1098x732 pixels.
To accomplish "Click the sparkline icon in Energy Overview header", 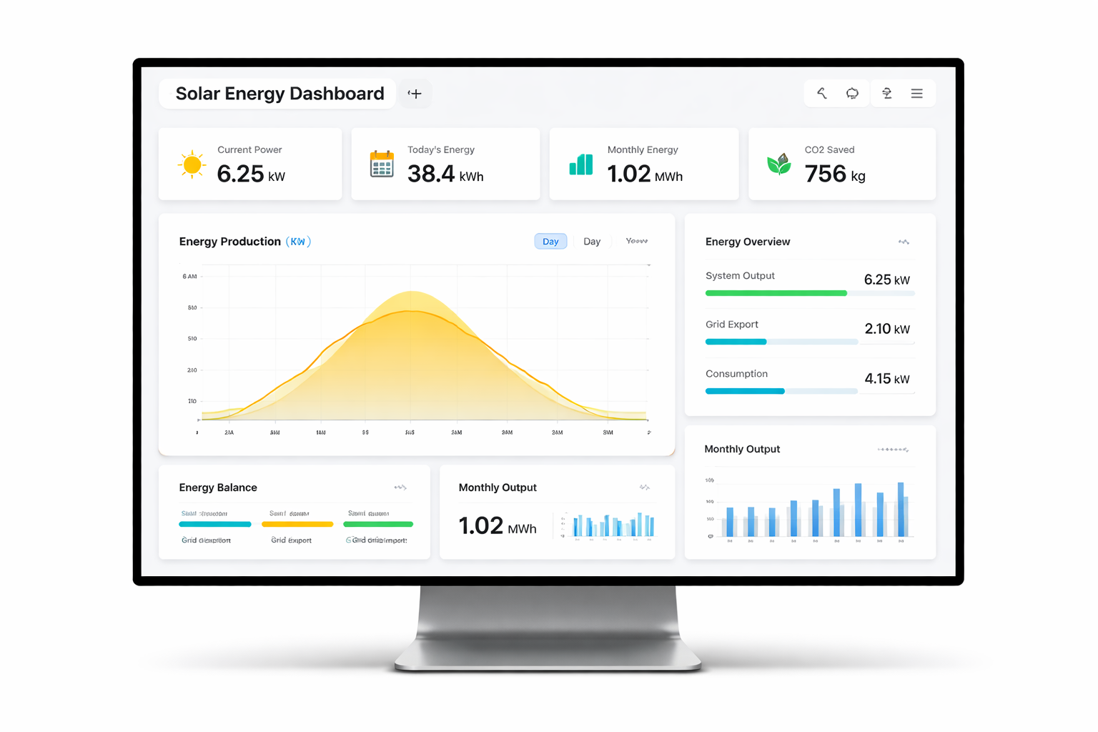I will pyautogui.click(x=904, y=242).
